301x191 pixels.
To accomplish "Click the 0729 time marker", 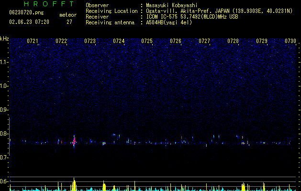I will click(x=262, y=41).
